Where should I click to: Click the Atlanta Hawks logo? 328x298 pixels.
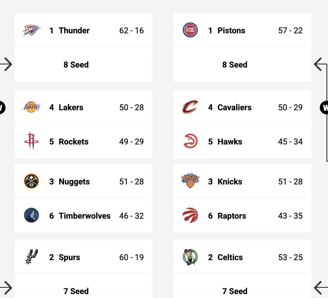[x=190, y=141]
